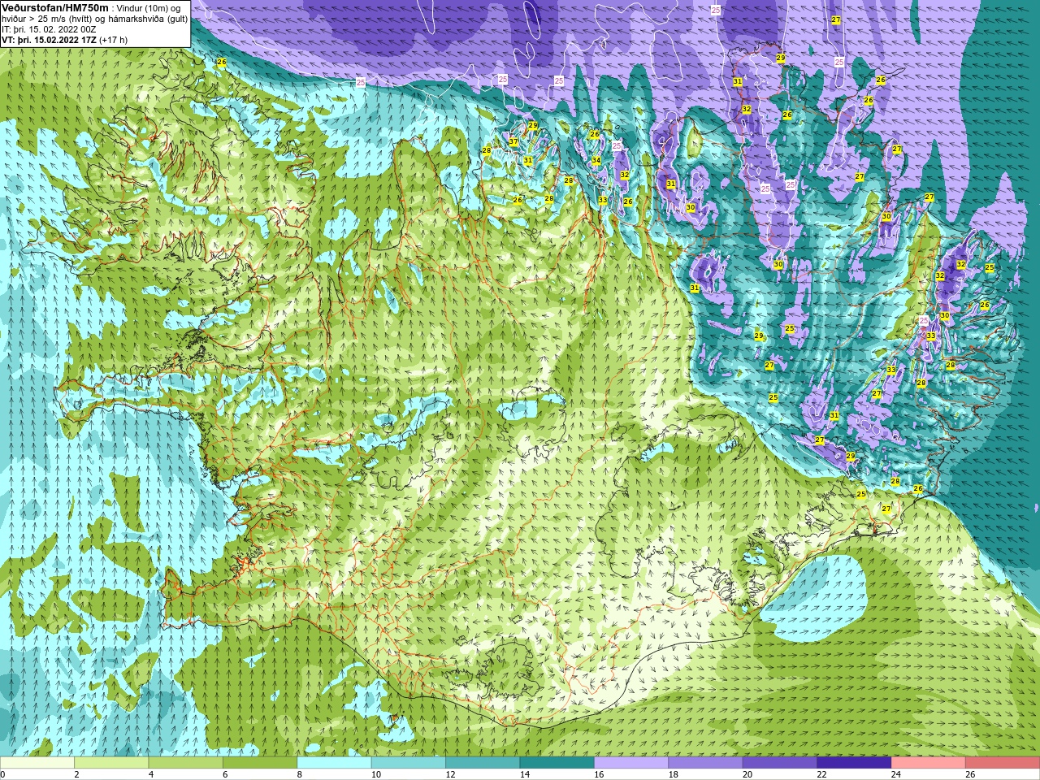
Task: Select the 4–6 m/s green legend swatch
Action: pos(185,763)
